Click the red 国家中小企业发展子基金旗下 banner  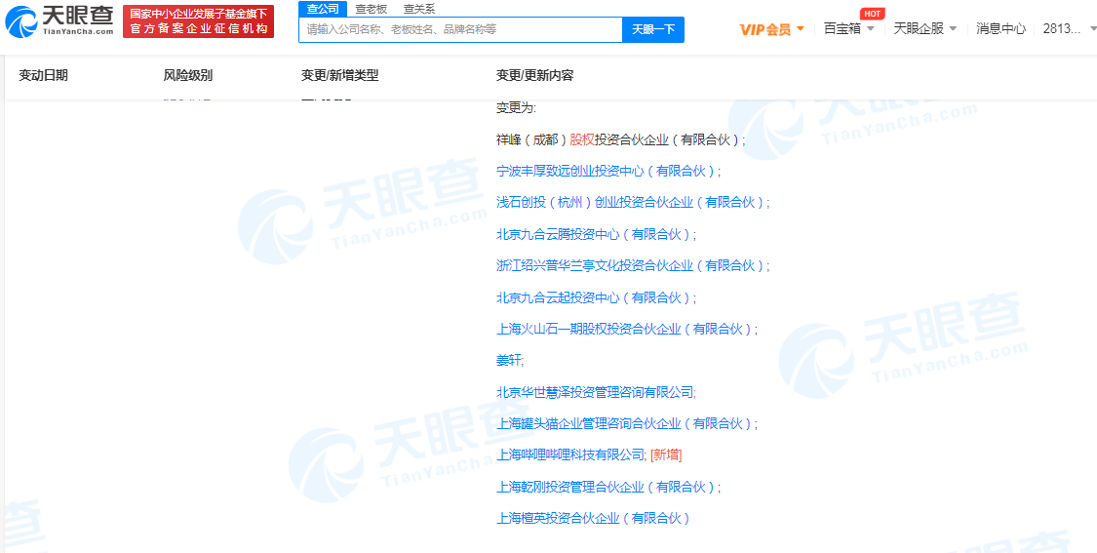198,21
